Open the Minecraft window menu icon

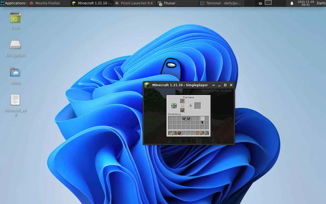tap(146, 85)
